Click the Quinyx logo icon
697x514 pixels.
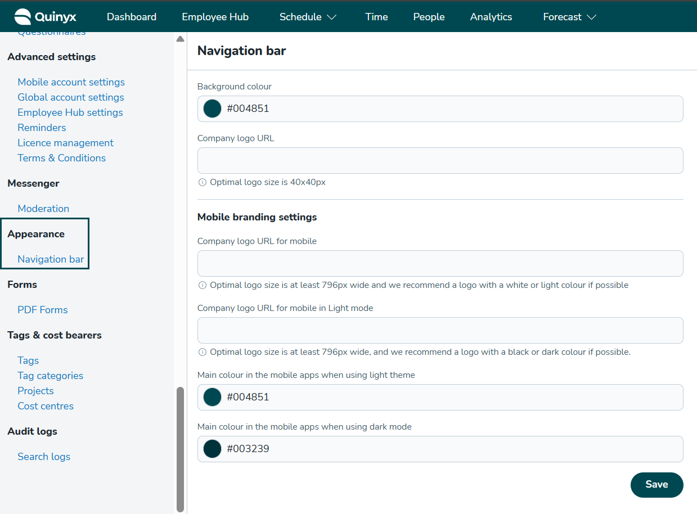point(23,17)
